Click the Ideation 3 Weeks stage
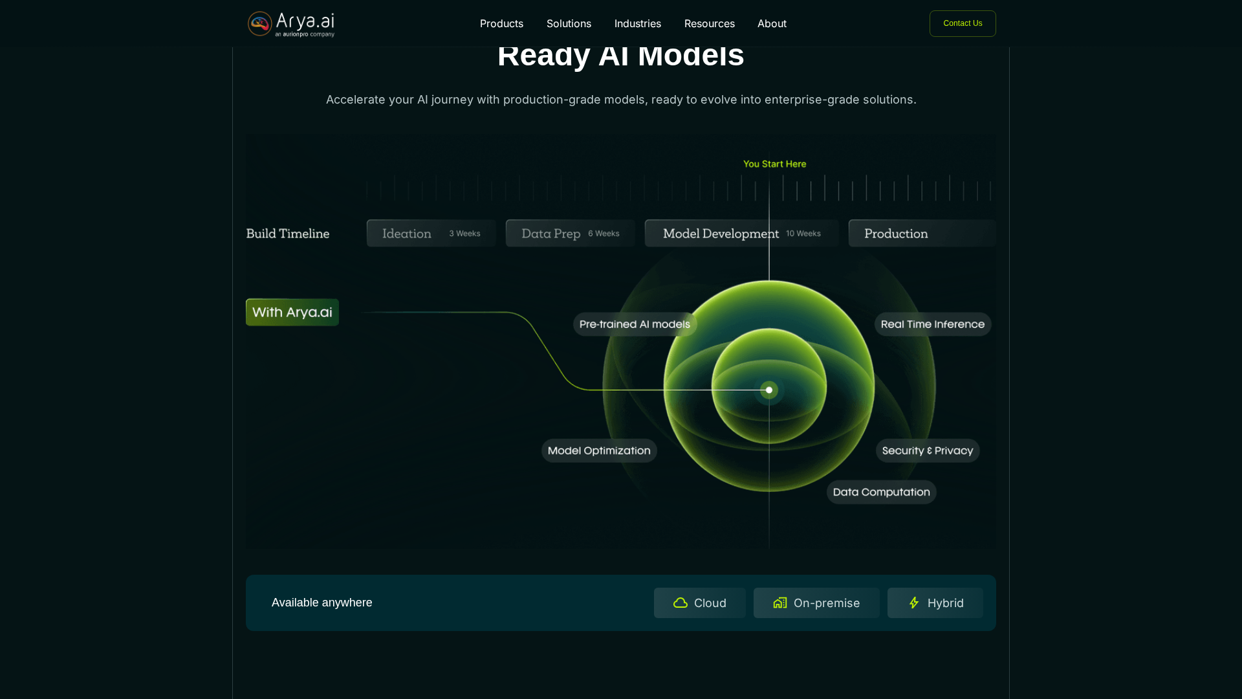The height and width of the screenshot is (699, 1242). [x=431, y=233]
